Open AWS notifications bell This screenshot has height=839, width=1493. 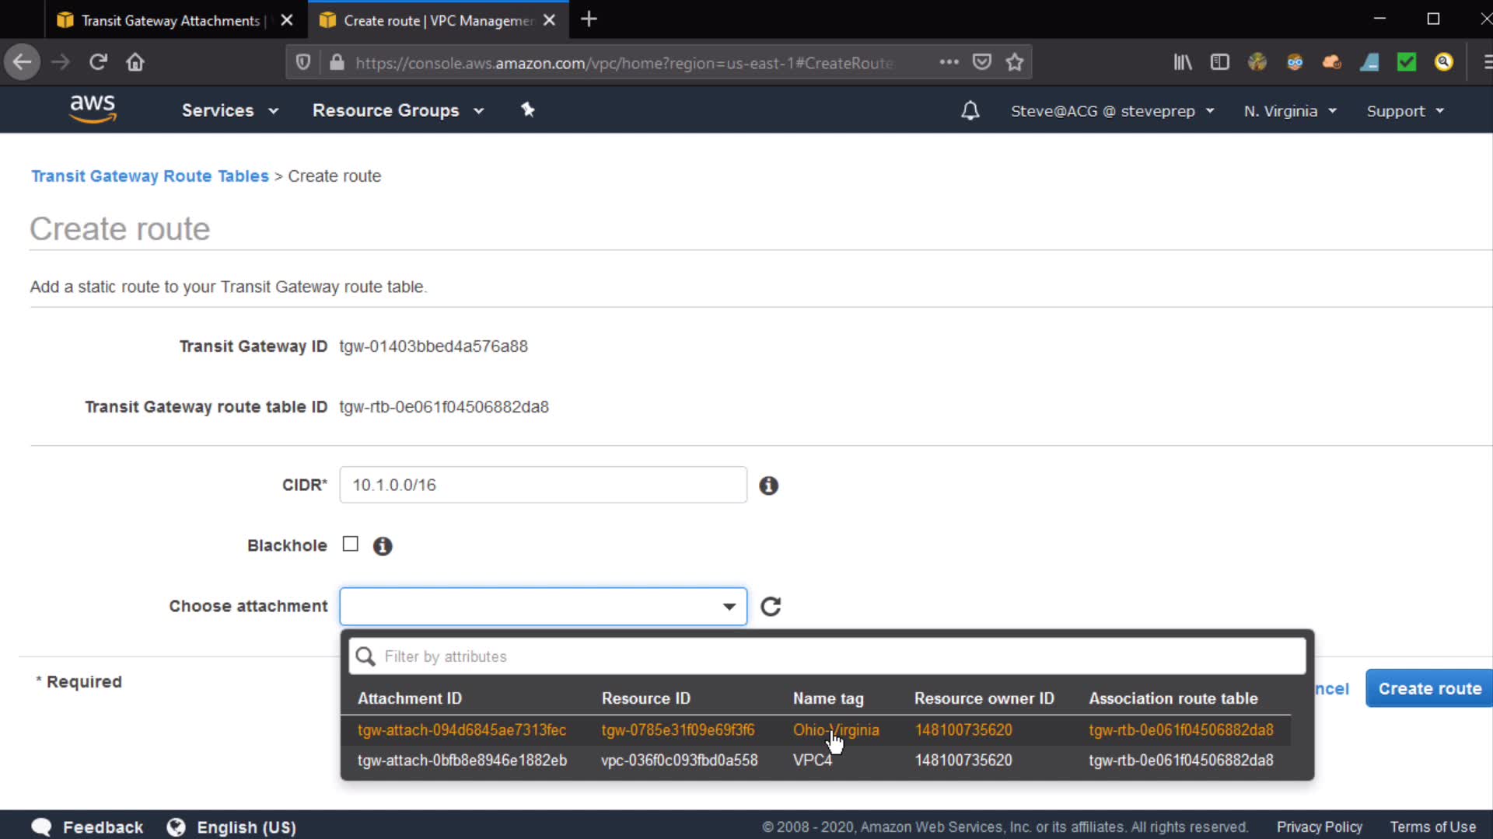[970, 111]
